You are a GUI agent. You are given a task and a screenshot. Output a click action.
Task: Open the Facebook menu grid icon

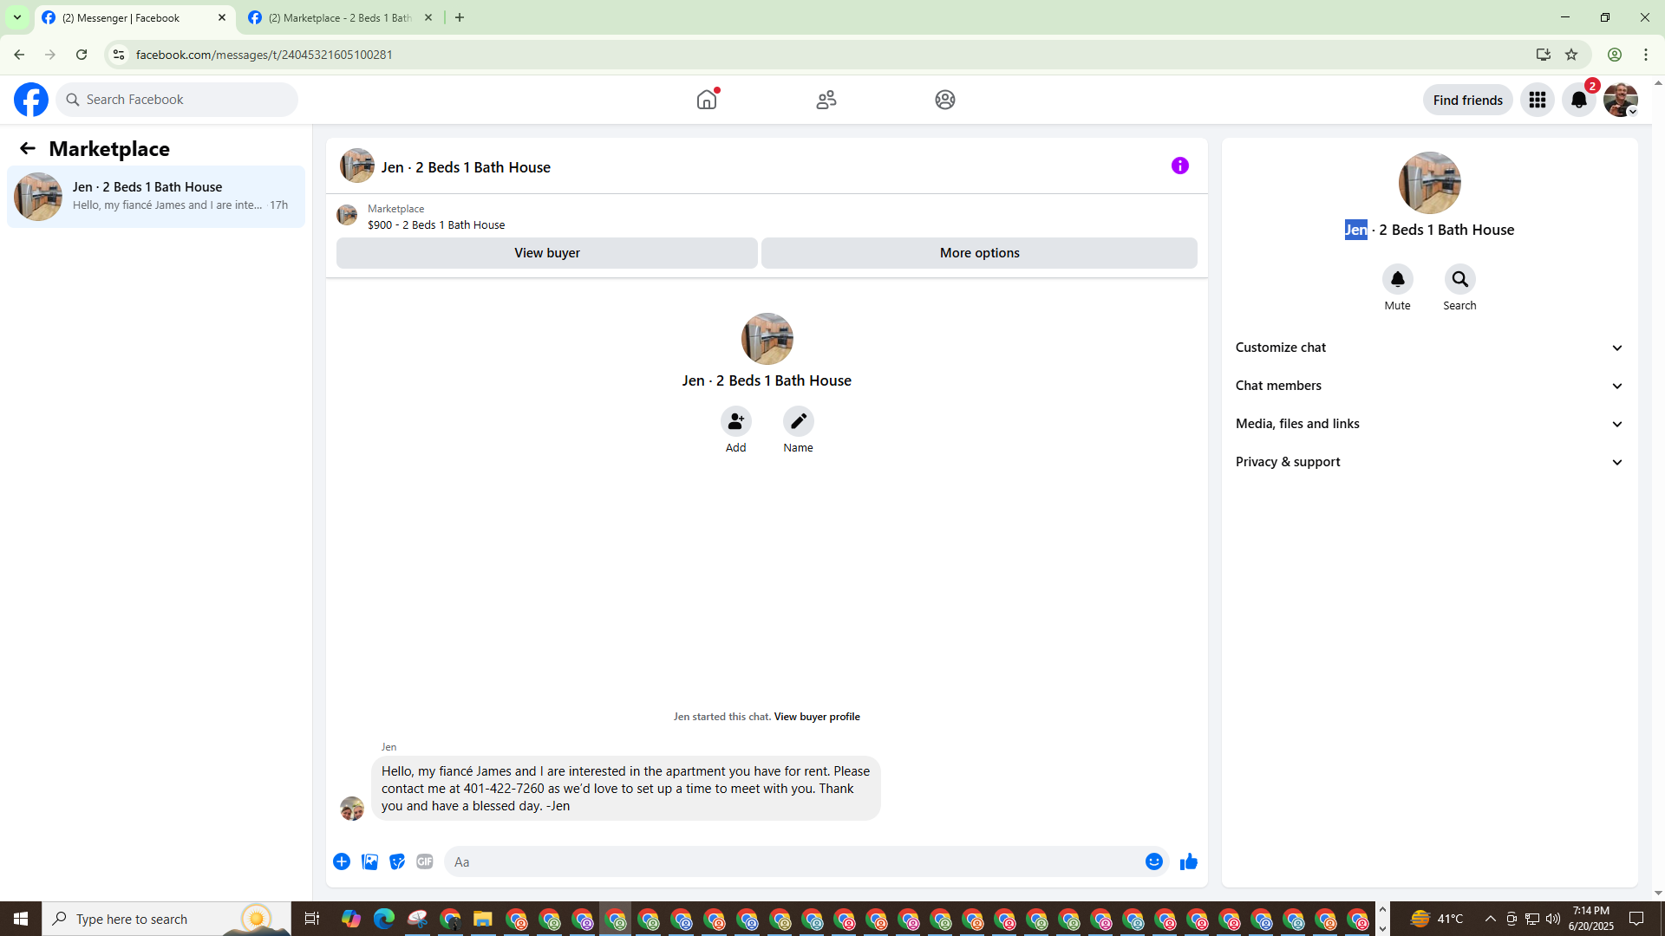1537,100
